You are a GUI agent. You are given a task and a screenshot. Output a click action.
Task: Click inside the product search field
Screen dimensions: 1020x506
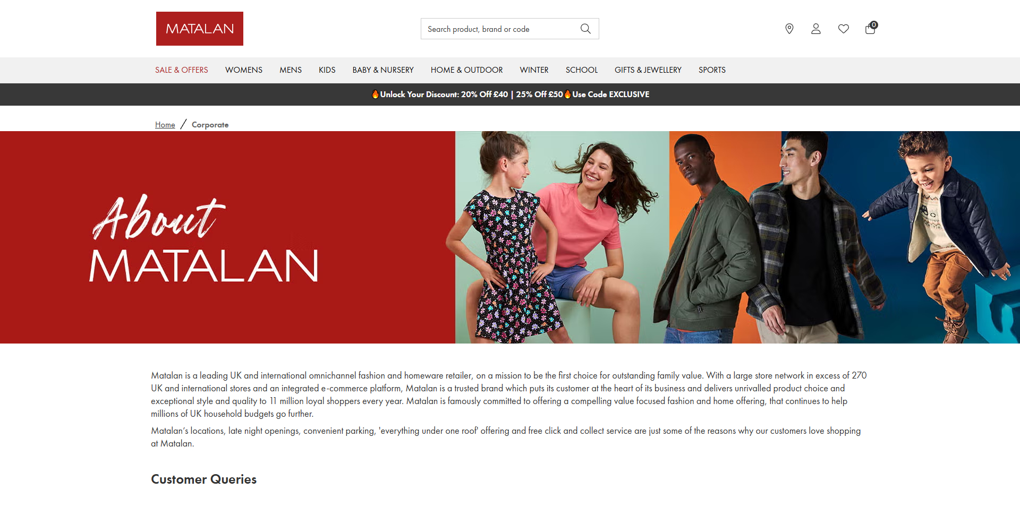coord(499,29)
